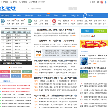Click the 装修家居 community link
Image resolution: width=108 pixels, height=108 pixels.
(80, 21)
